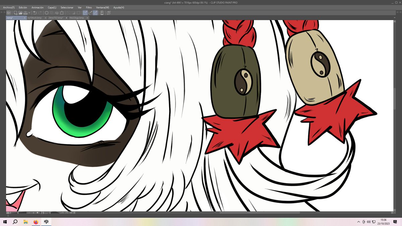Expand the hidden toolbar commands with the double chevron
The height and width of the screenshot is (226, 402).
(3, 12)
